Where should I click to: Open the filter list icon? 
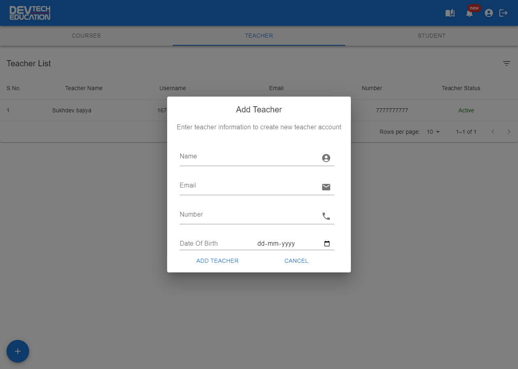(x=507, y=63)
